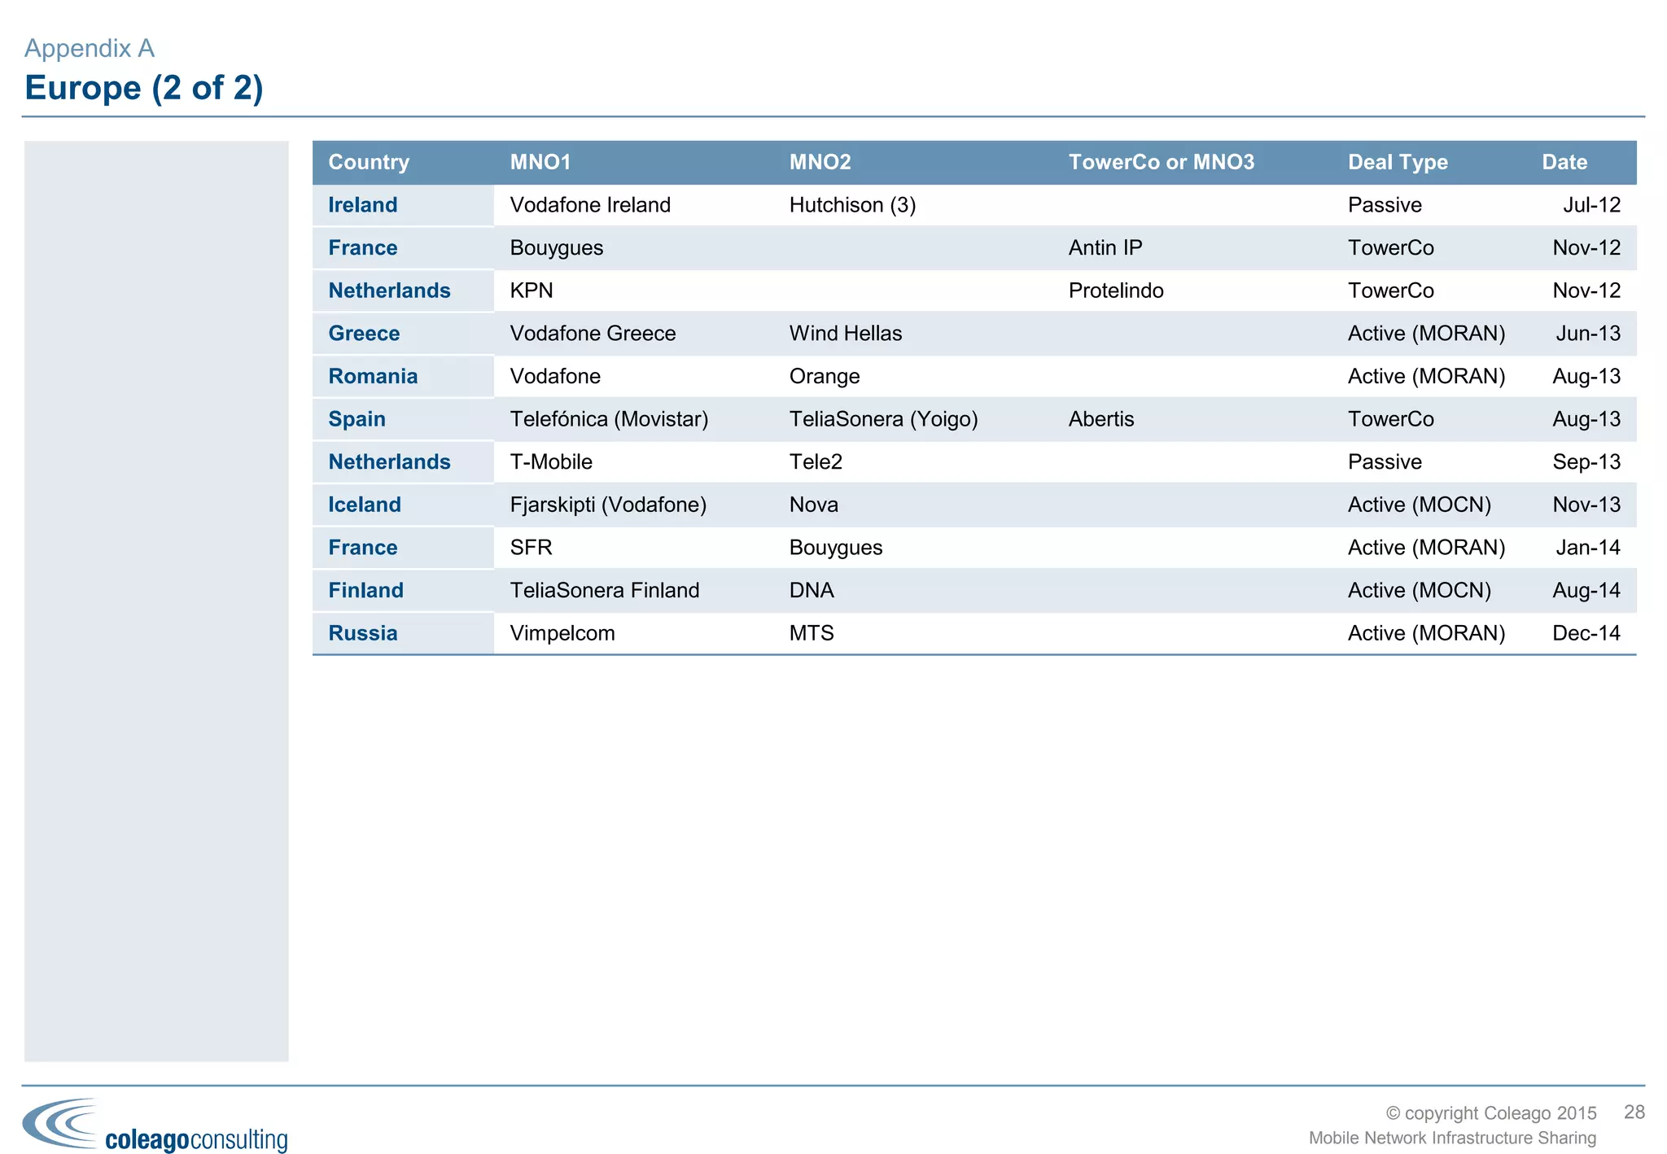This screenshot has height=1154, width=1667.
Task: Click the Coleago Consulting logo
Action: [x=155, y=1125]
